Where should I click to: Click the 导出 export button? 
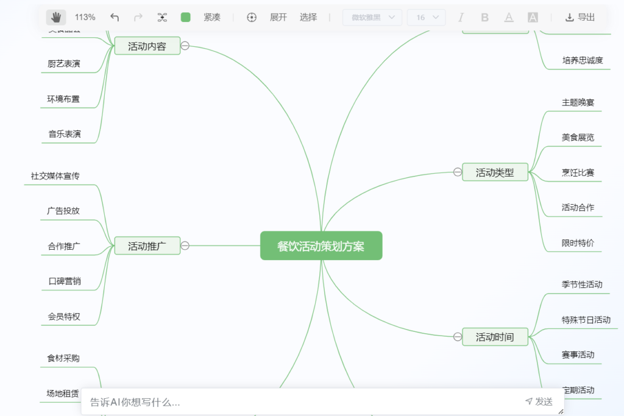580,17
